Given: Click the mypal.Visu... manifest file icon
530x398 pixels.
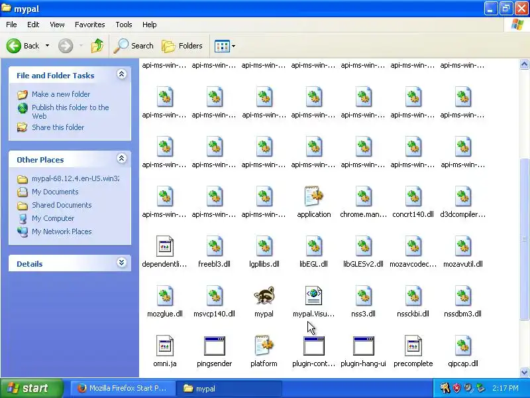Looking at the screenshot, I should (x=313, y=296).
